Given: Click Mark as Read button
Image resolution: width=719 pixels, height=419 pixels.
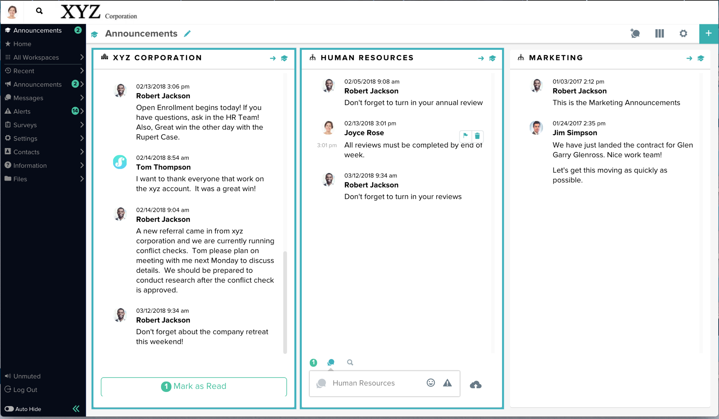Looking at the screenshot, I should (x=194, y=386).
